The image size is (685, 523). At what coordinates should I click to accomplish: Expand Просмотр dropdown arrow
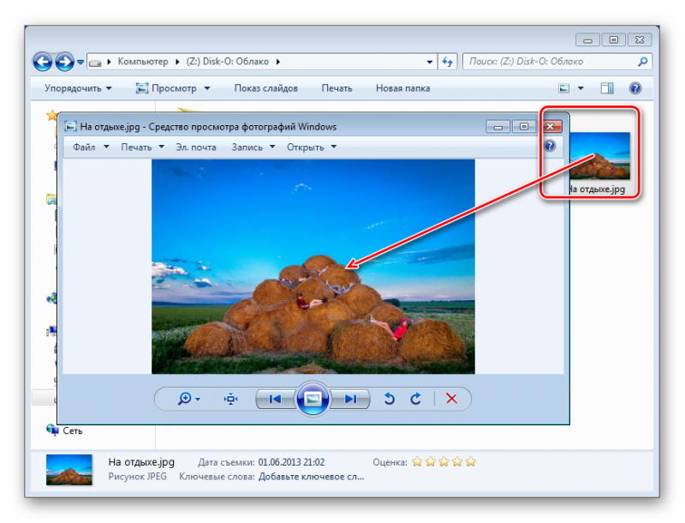pos(207,88)
